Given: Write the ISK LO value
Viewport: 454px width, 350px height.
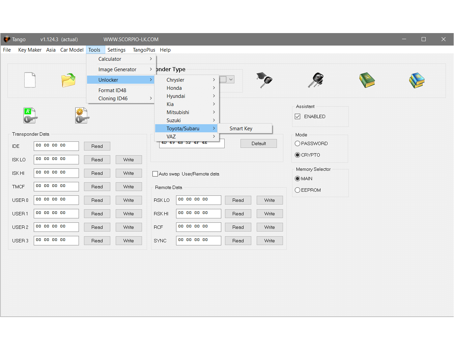Looking at the screenshot, I should (x=129, y=160).
